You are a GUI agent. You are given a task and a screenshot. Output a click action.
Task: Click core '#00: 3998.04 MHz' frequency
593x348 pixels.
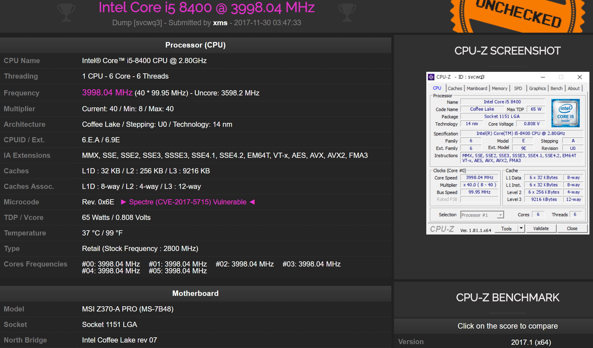111,264
